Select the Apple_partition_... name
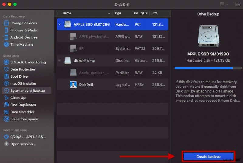243x163 pixels. point(94,73)
